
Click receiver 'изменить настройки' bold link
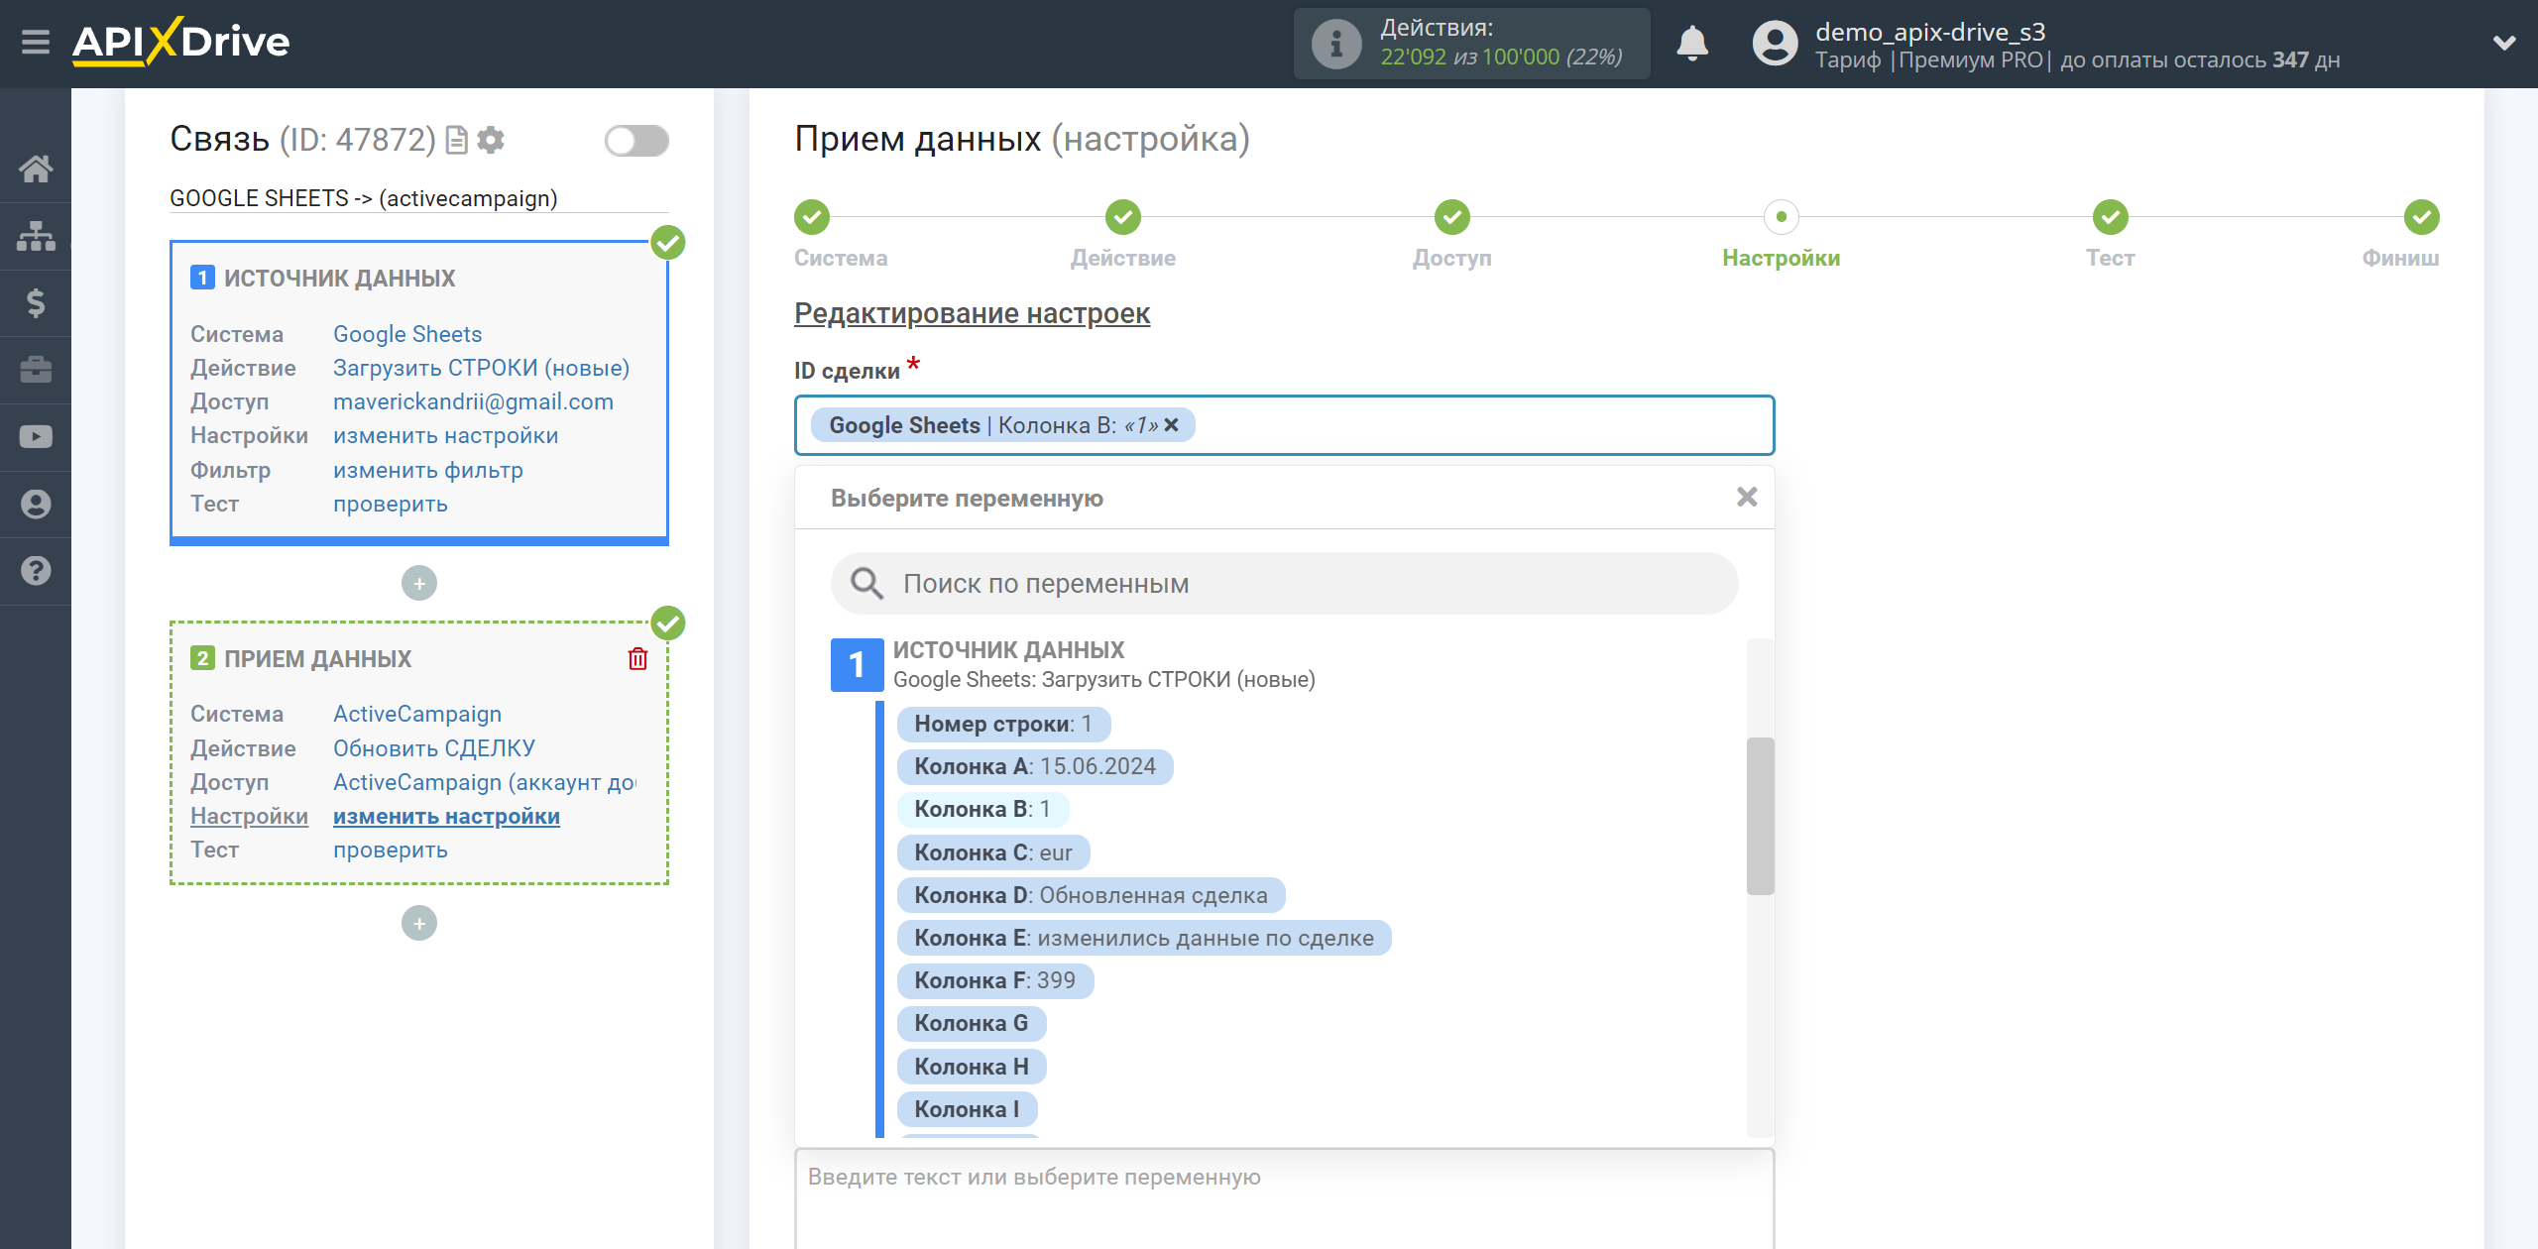(446, 816)
